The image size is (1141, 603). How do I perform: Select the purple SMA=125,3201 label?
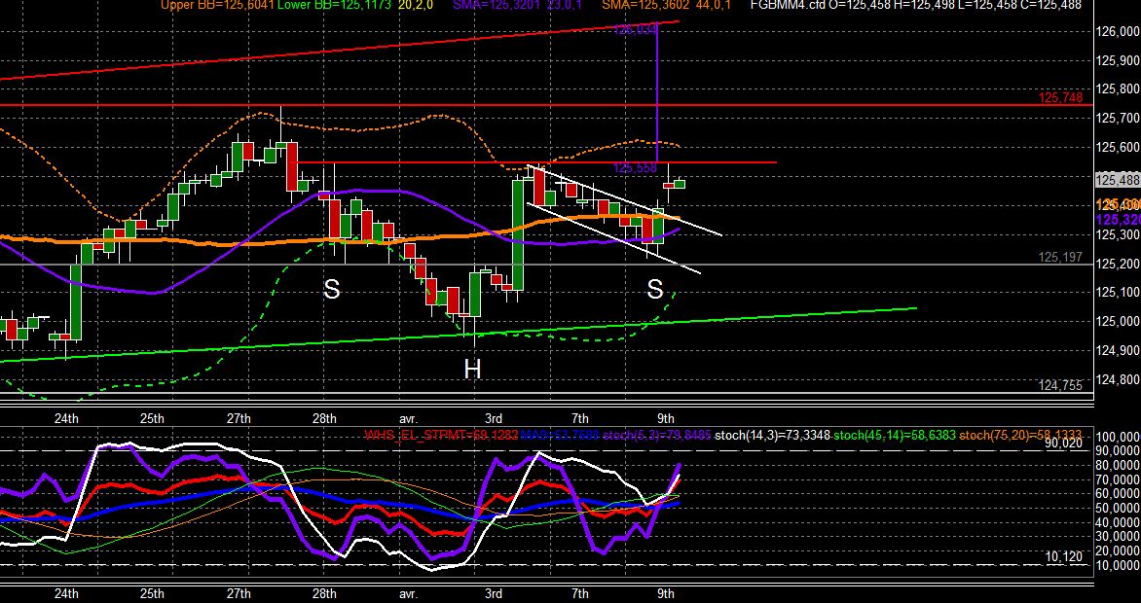point(497,5)
